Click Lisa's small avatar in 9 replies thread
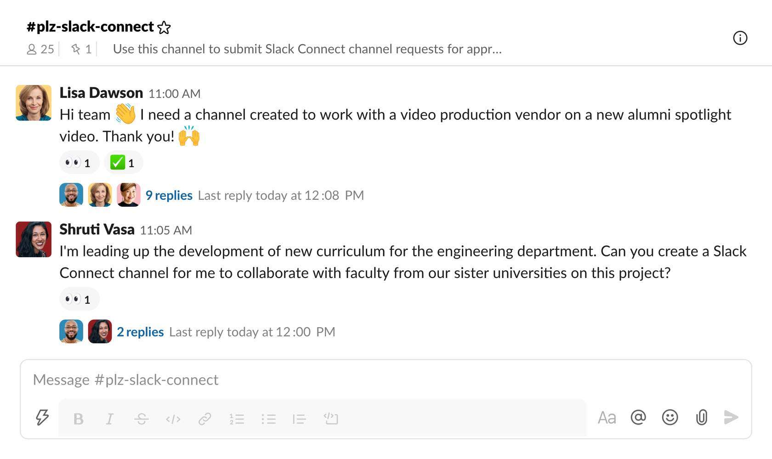Screen dimensions: 772x459 pos(100,195)
